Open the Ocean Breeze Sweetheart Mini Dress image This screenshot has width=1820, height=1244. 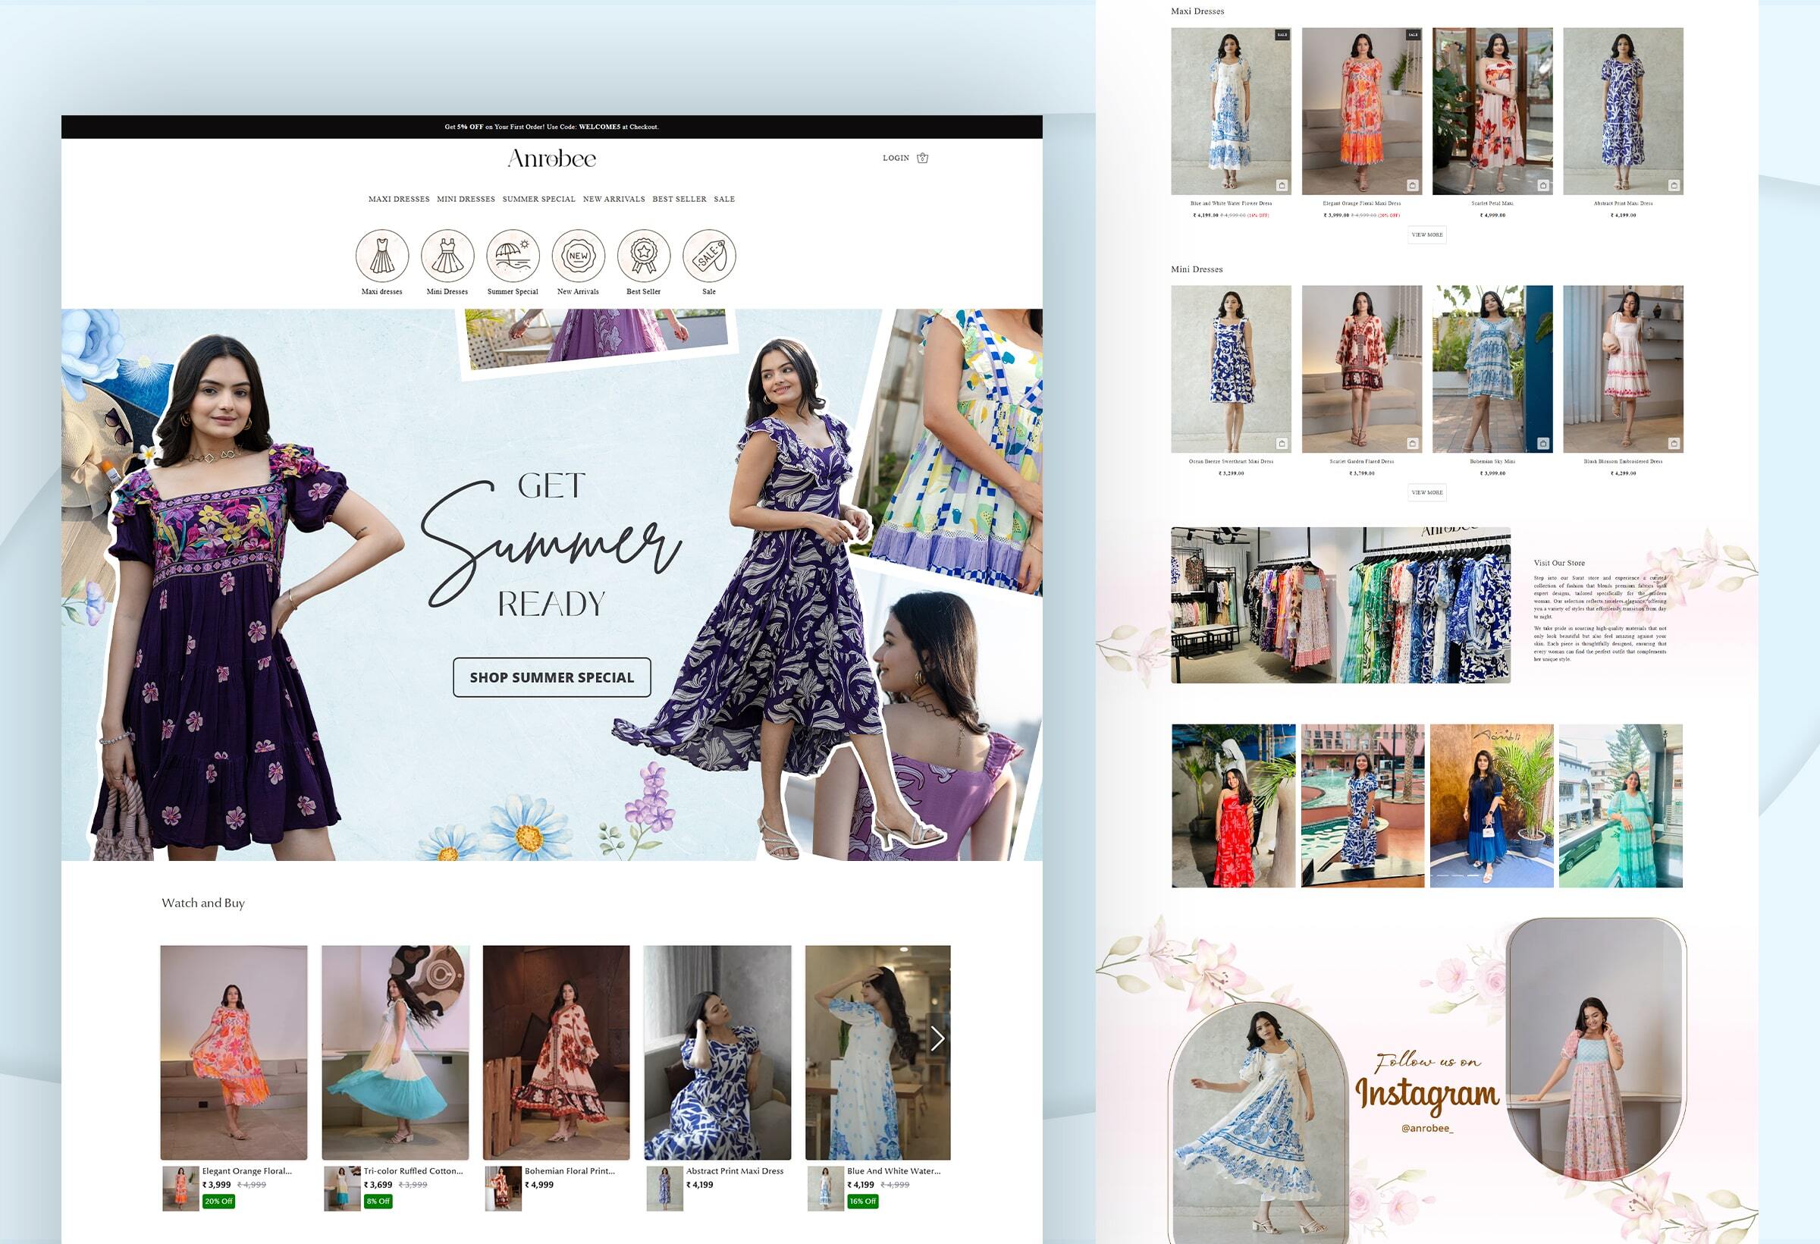[1231, 369]
